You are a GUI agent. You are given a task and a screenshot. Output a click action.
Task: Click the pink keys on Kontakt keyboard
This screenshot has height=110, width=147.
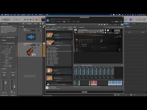pos(94,83)
